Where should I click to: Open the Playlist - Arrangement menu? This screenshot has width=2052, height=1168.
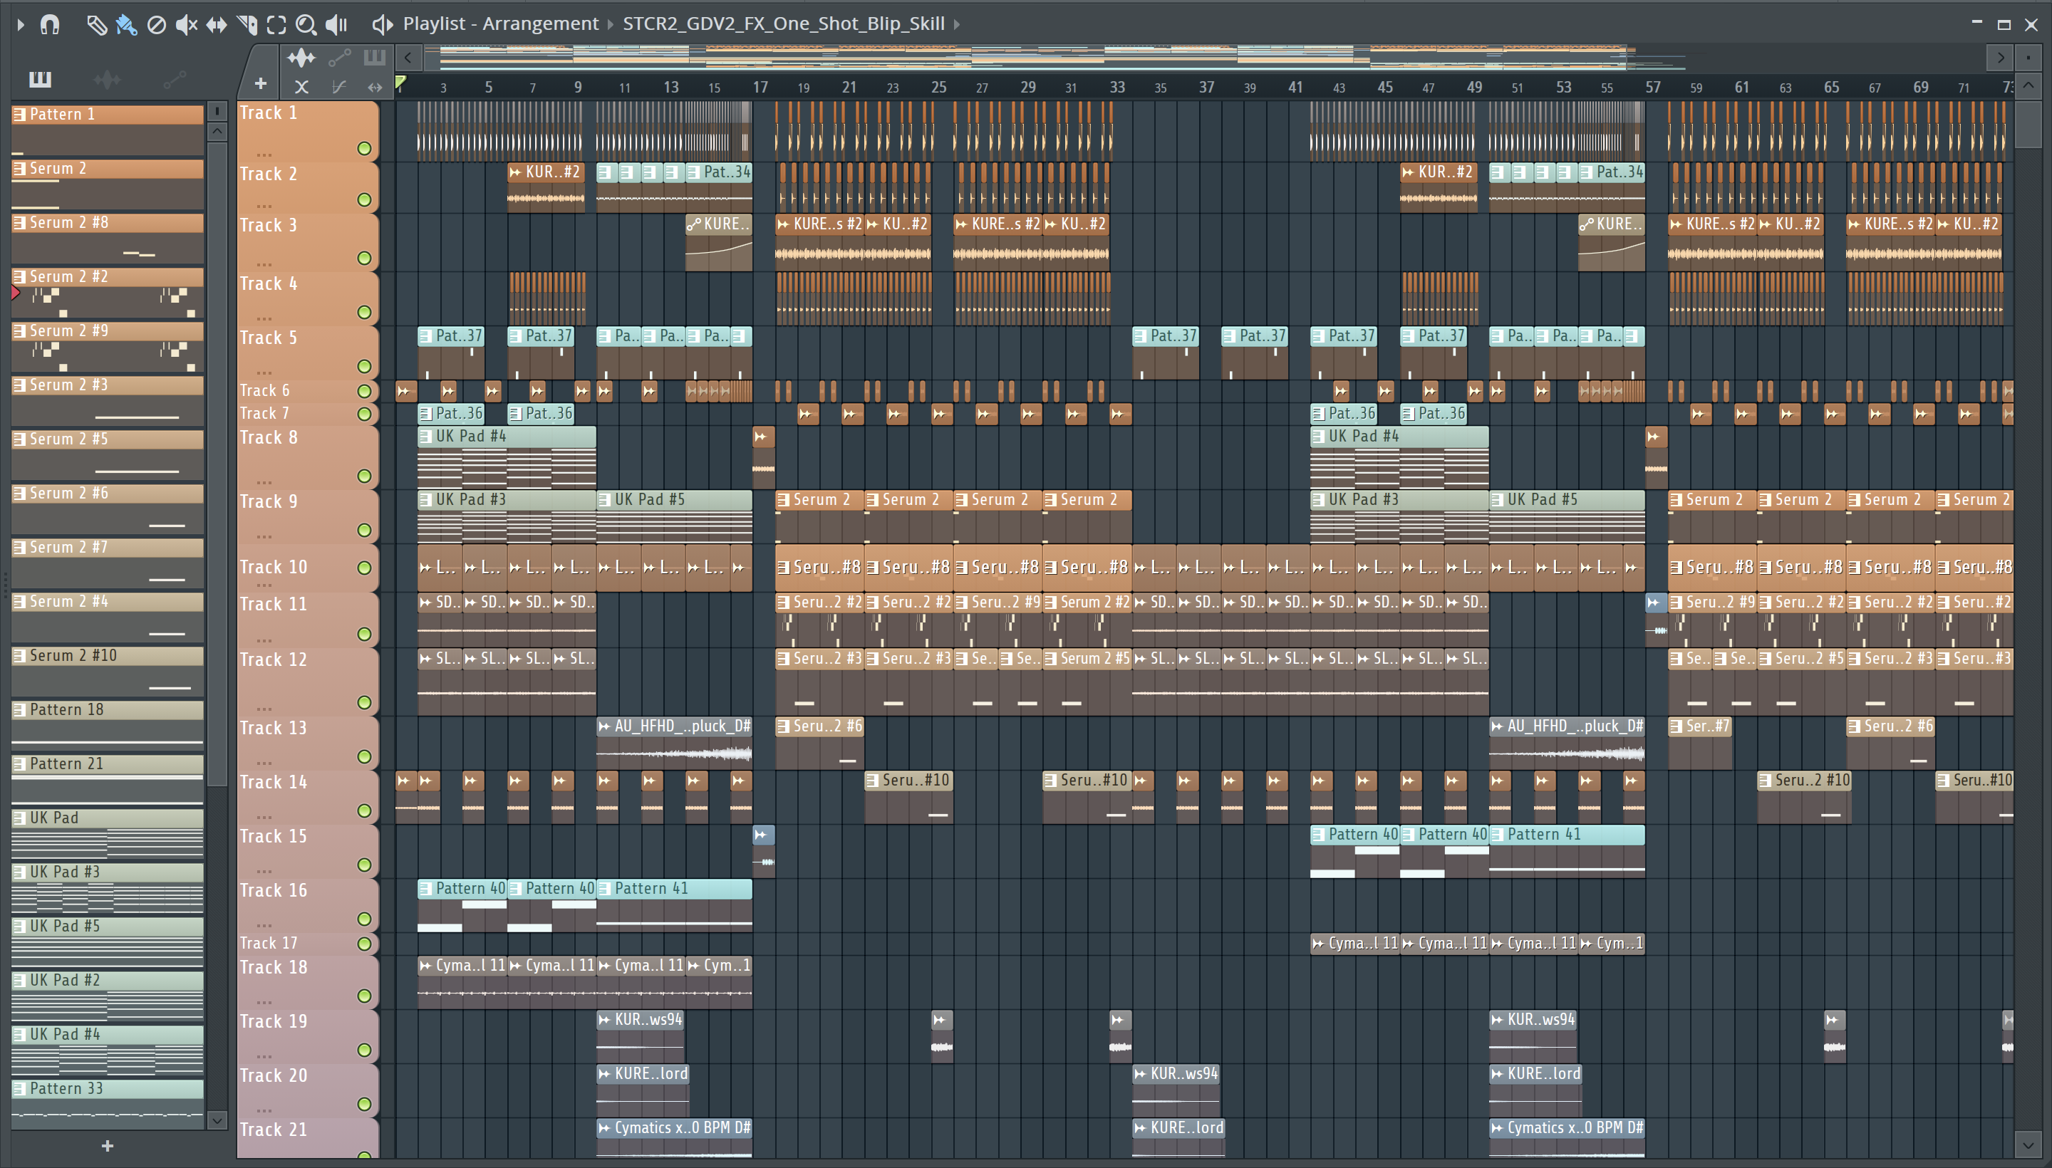501,24
